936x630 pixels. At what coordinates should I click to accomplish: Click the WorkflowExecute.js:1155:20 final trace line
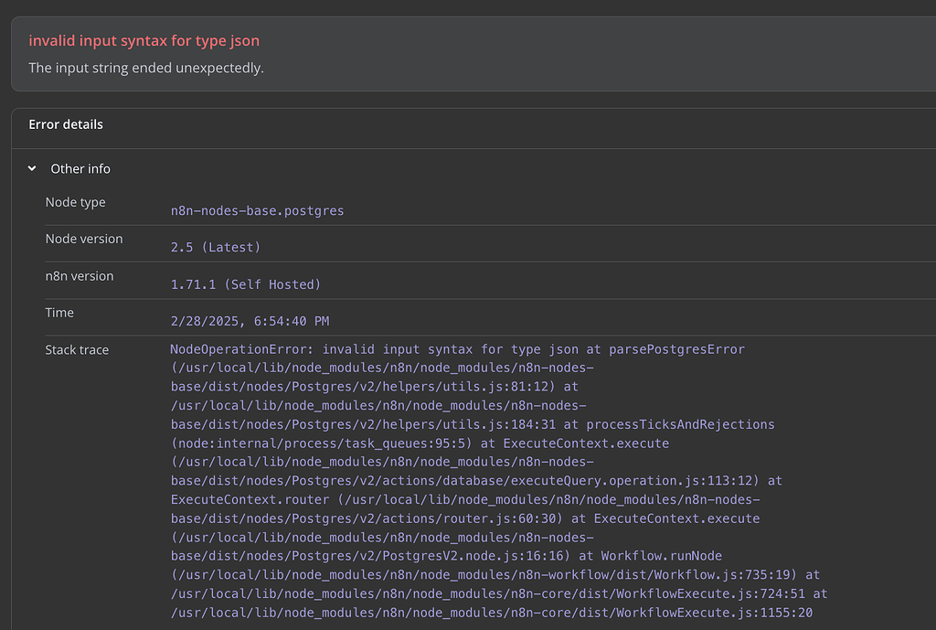[714, 613]
